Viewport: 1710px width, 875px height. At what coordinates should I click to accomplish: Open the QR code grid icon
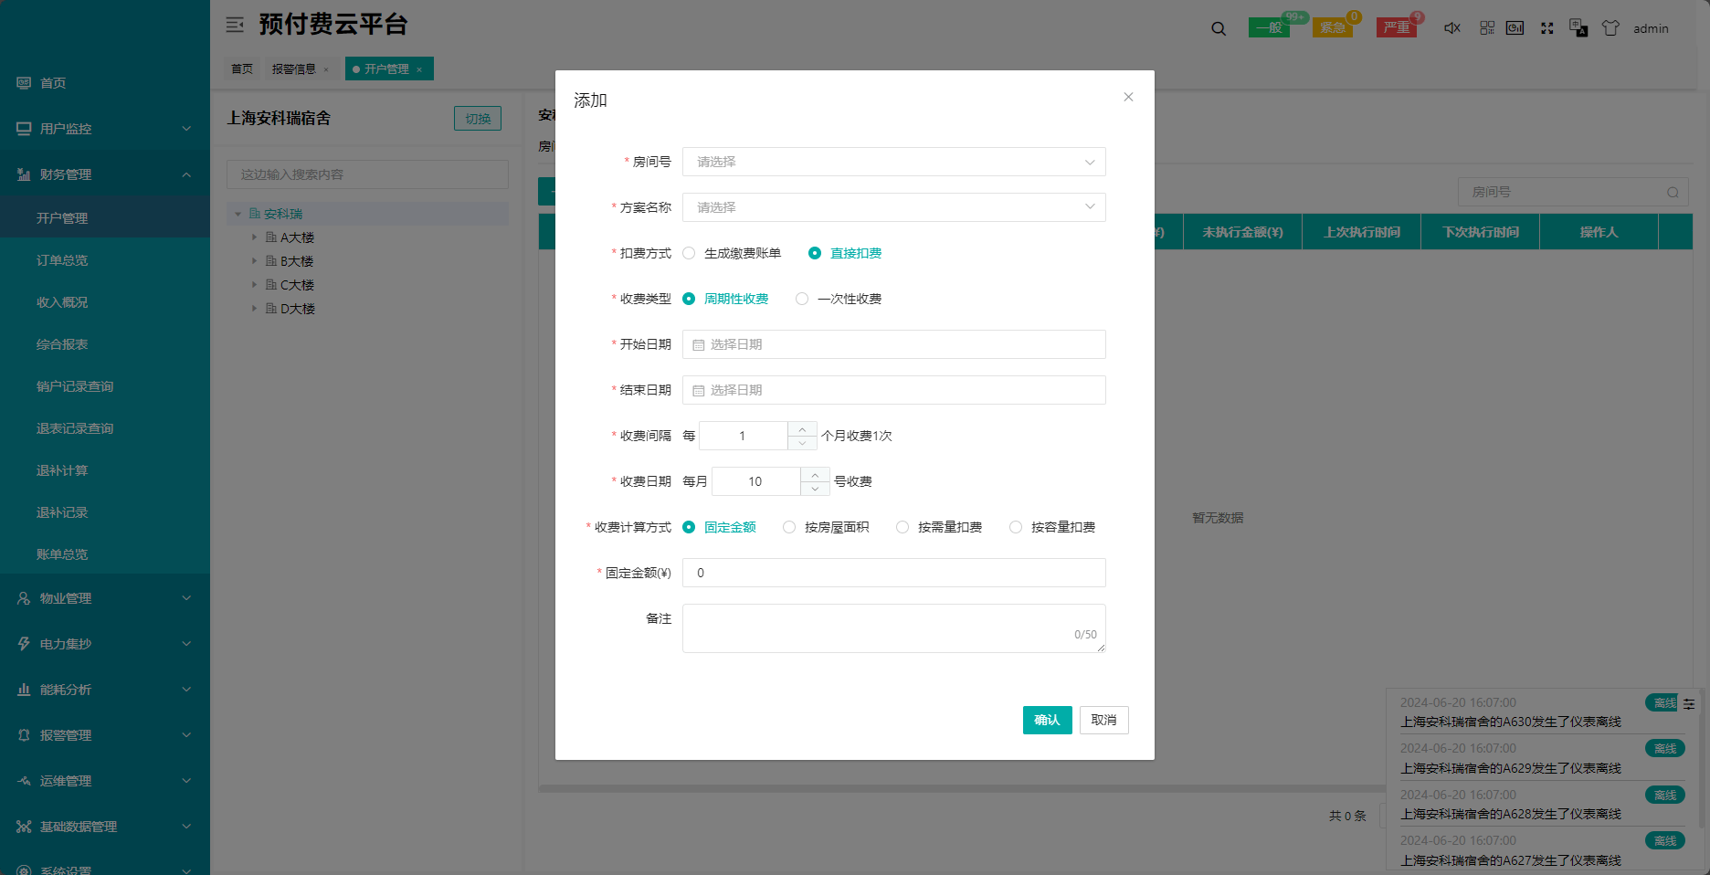1487,28
